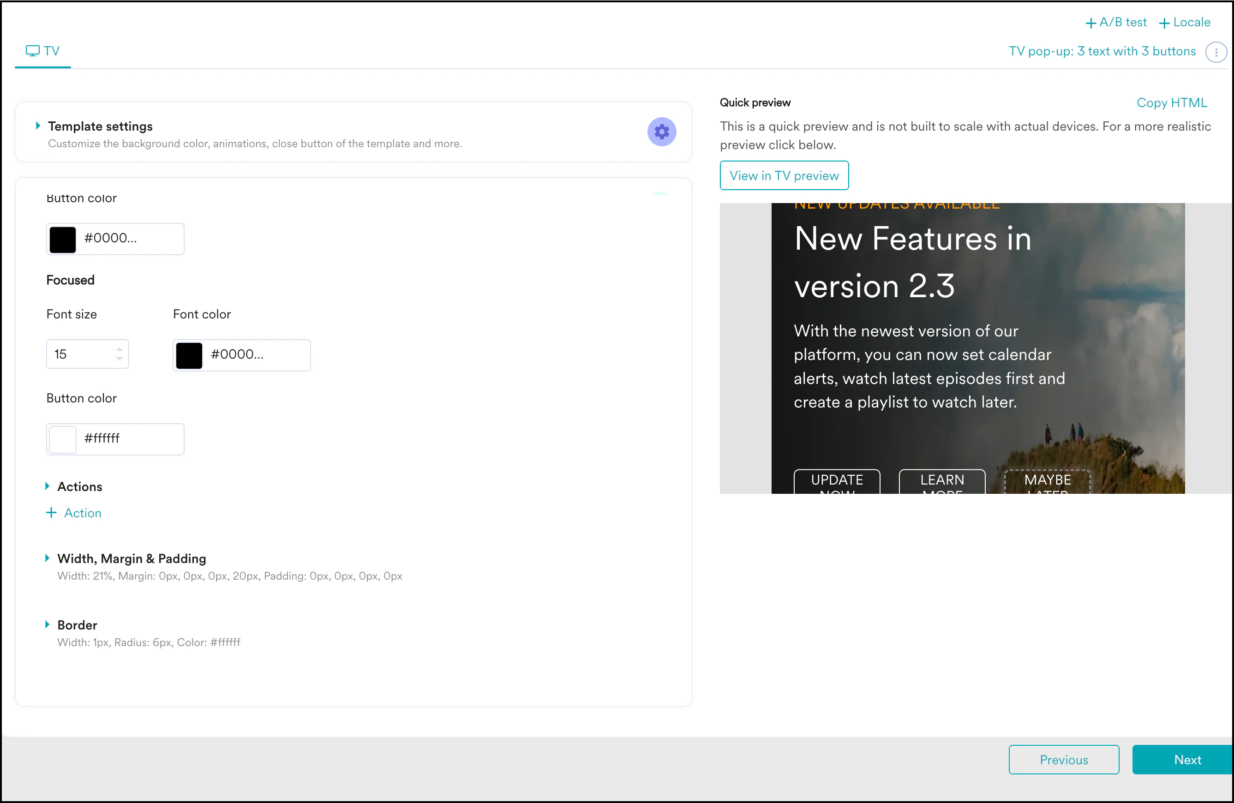
Task: Click the plus icon next to Action
Action: [51, 513]
